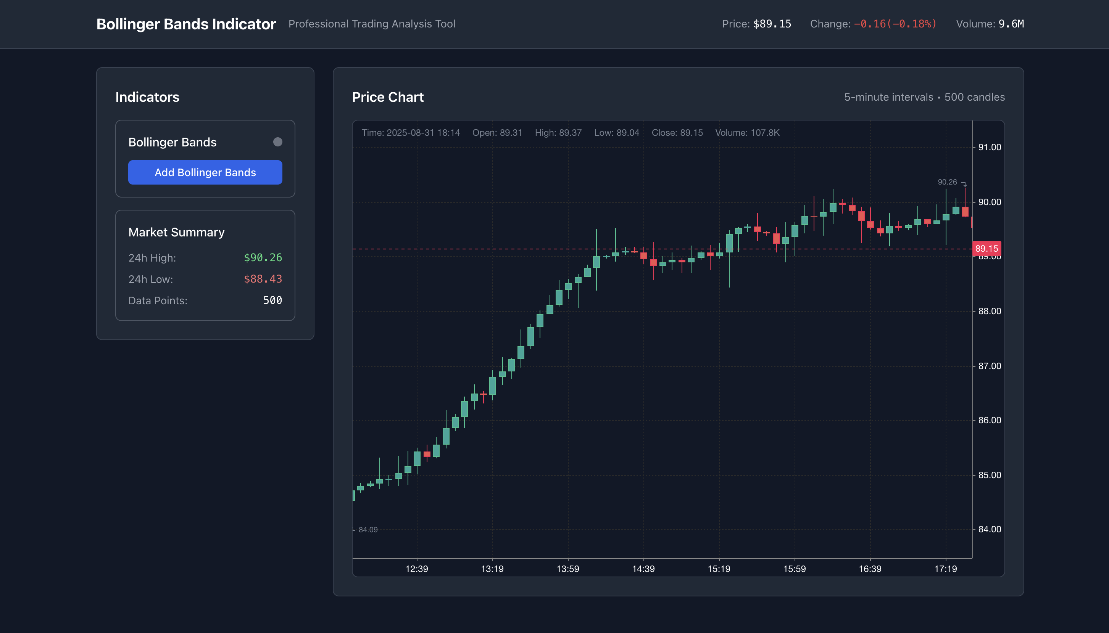Click the Data Points value 500
The image size is (1109, 633).
click(x=272, y=300)
